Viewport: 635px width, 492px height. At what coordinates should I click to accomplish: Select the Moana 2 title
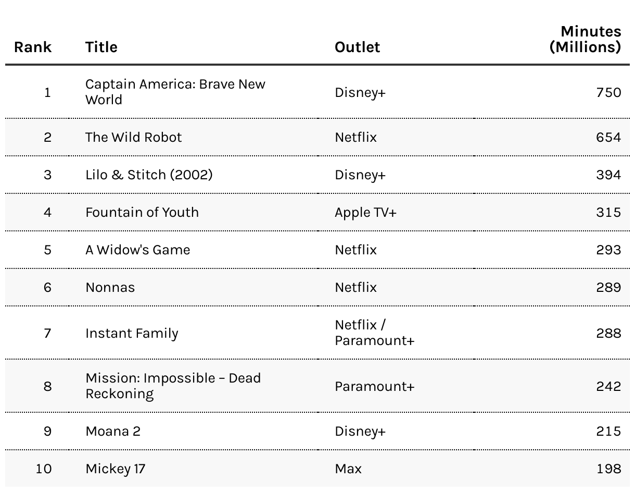(113, 432)
